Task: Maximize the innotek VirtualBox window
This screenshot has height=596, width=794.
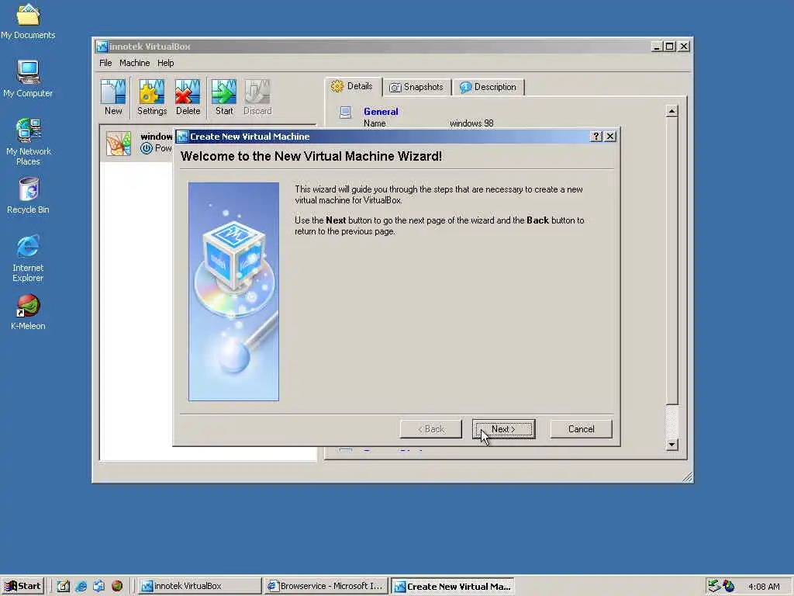Action: (669, 46)
